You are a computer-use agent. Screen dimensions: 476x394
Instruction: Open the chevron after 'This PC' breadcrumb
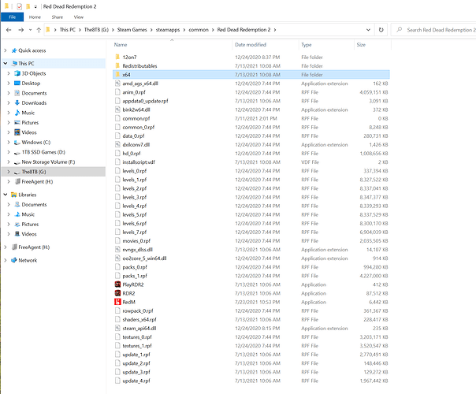click(80, 30)
